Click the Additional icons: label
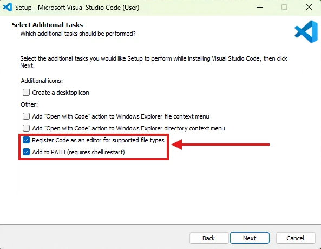 coord(42,81)
